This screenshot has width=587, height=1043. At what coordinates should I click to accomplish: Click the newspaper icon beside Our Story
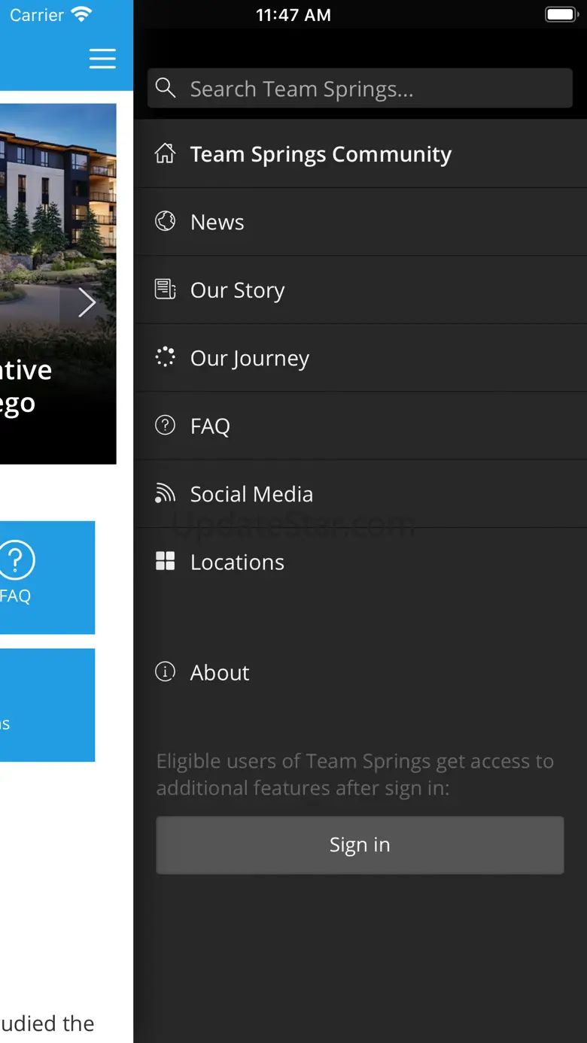[165, 290]
